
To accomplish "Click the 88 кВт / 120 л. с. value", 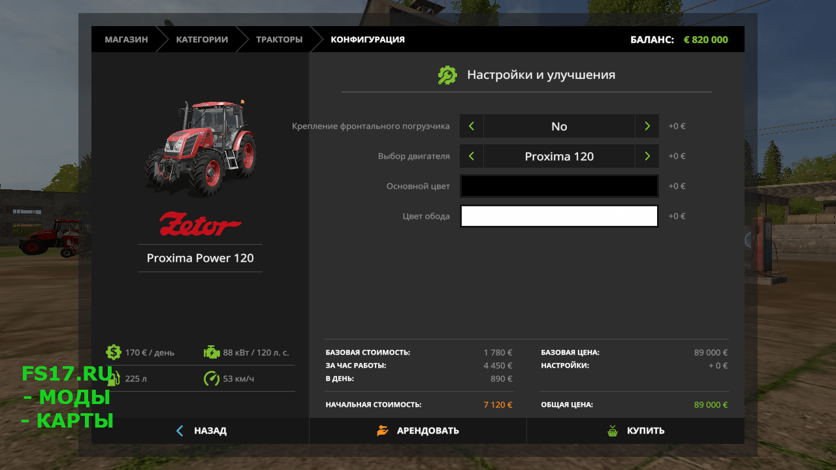I will [256, 352].
